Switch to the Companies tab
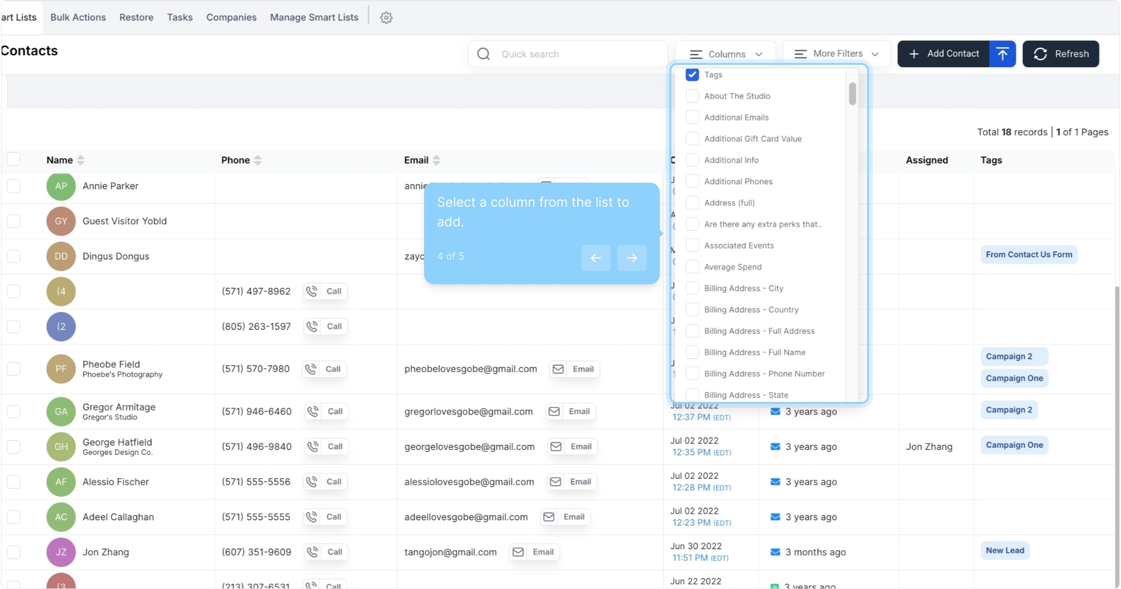1121x589 pixels. click(x=231, y=17)
